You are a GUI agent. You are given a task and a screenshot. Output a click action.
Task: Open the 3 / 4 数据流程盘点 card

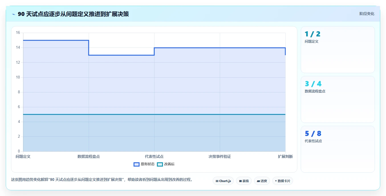338,100
